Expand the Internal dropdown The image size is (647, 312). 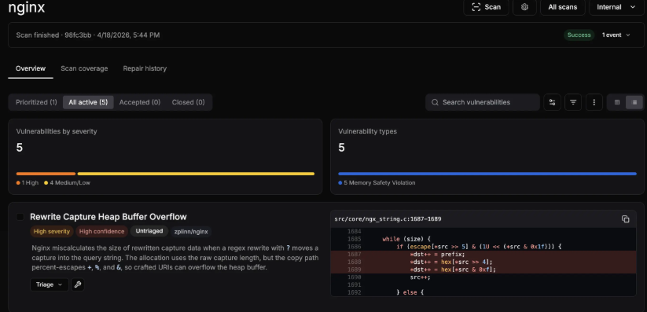point(616,7)
